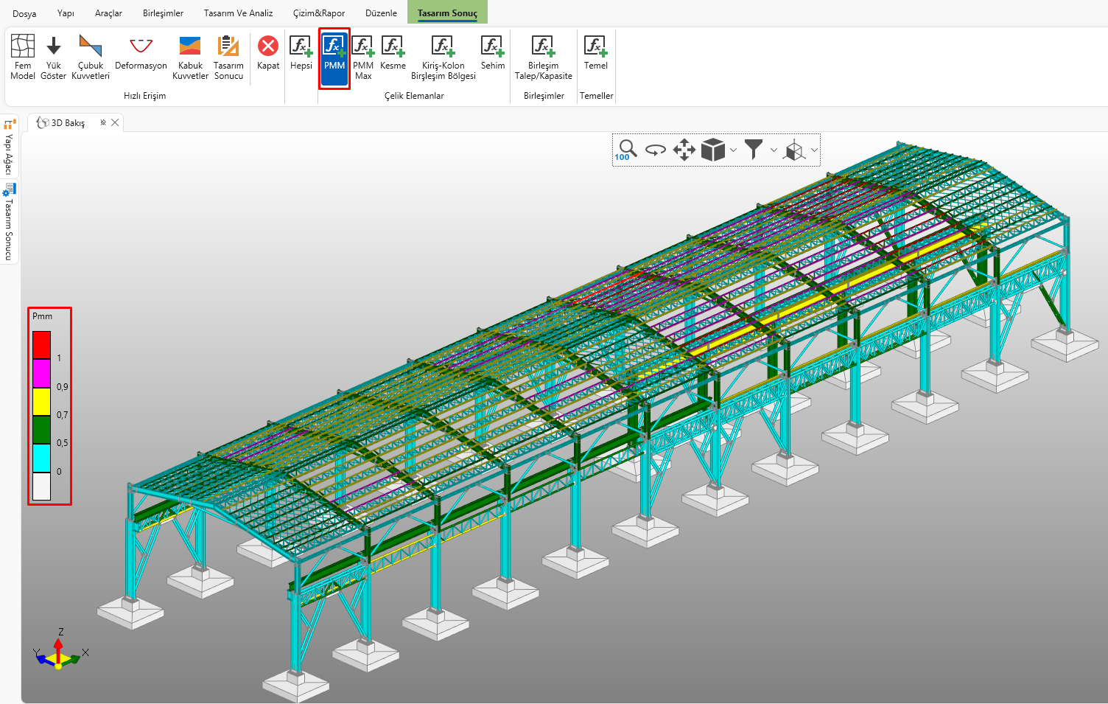The width and height of the screenshot is (1108, 704).
Task: Open the Araçlar ribbon tab
Action: [x=108, y=13]
